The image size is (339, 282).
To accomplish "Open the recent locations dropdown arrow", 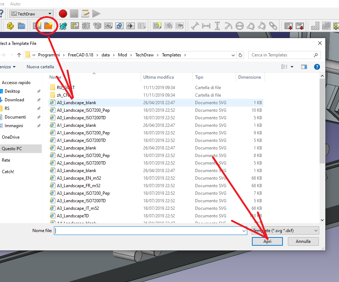I will (x=12, y=55).
